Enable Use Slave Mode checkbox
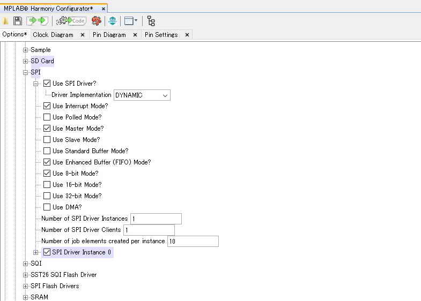421x301 pixels. click(x=47, y=140)
